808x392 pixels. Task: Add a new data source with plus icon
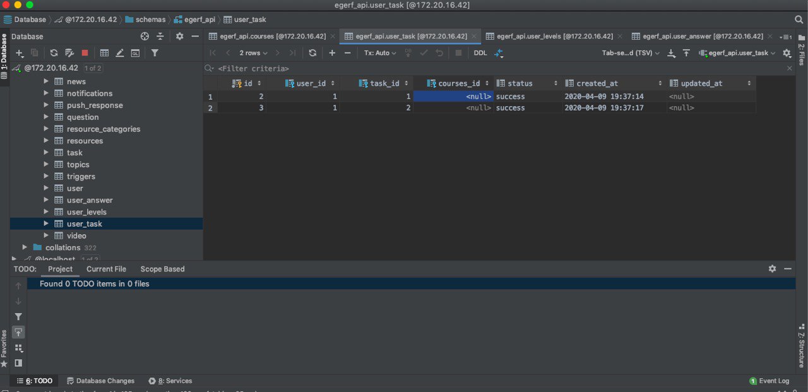(20, 53)
